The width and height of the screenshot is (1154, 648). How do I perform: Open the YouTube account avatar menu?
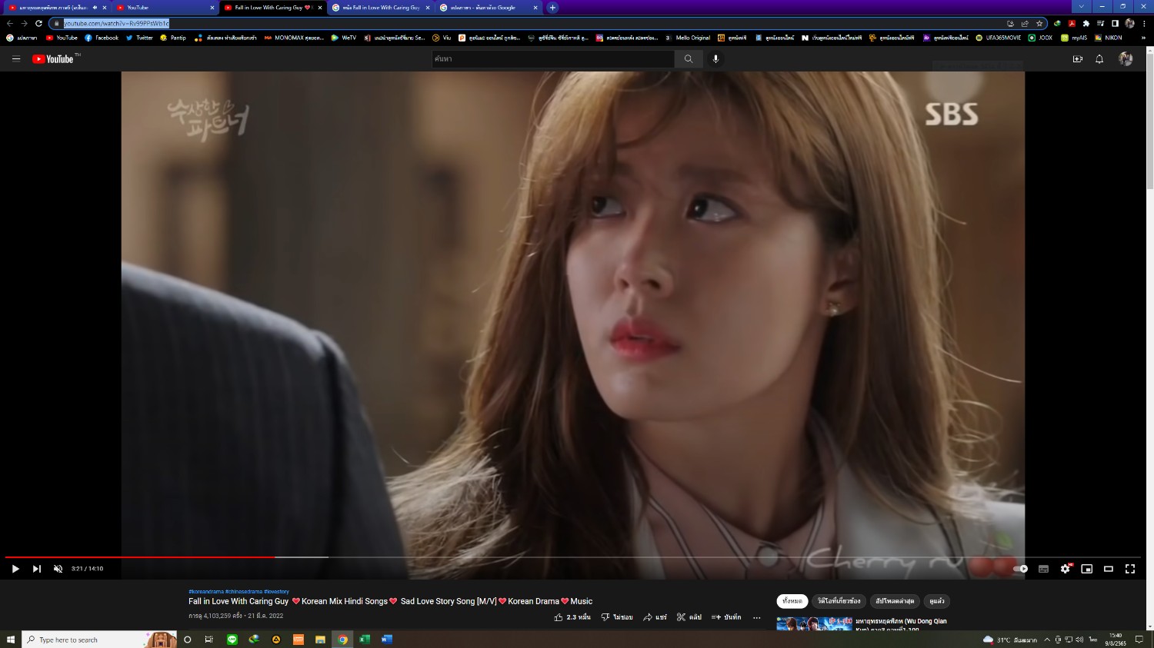click(x=1126, y=58)
